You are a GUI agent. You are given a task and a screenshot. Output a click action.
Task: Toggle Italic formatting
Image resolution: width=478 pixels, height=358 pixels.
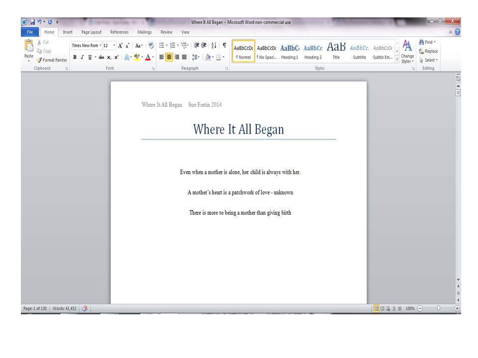82,57
